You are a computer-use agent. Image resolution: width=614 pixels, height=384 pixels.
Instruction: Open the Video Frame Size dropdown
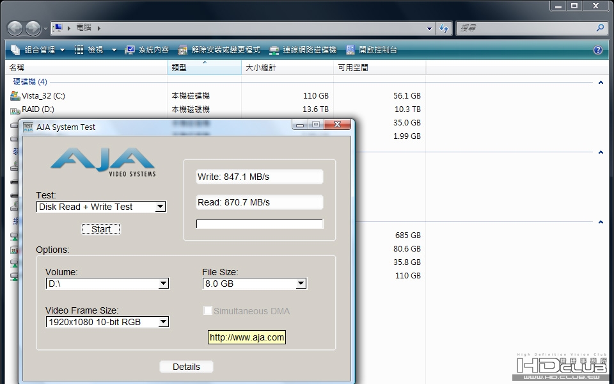[107, 322]
